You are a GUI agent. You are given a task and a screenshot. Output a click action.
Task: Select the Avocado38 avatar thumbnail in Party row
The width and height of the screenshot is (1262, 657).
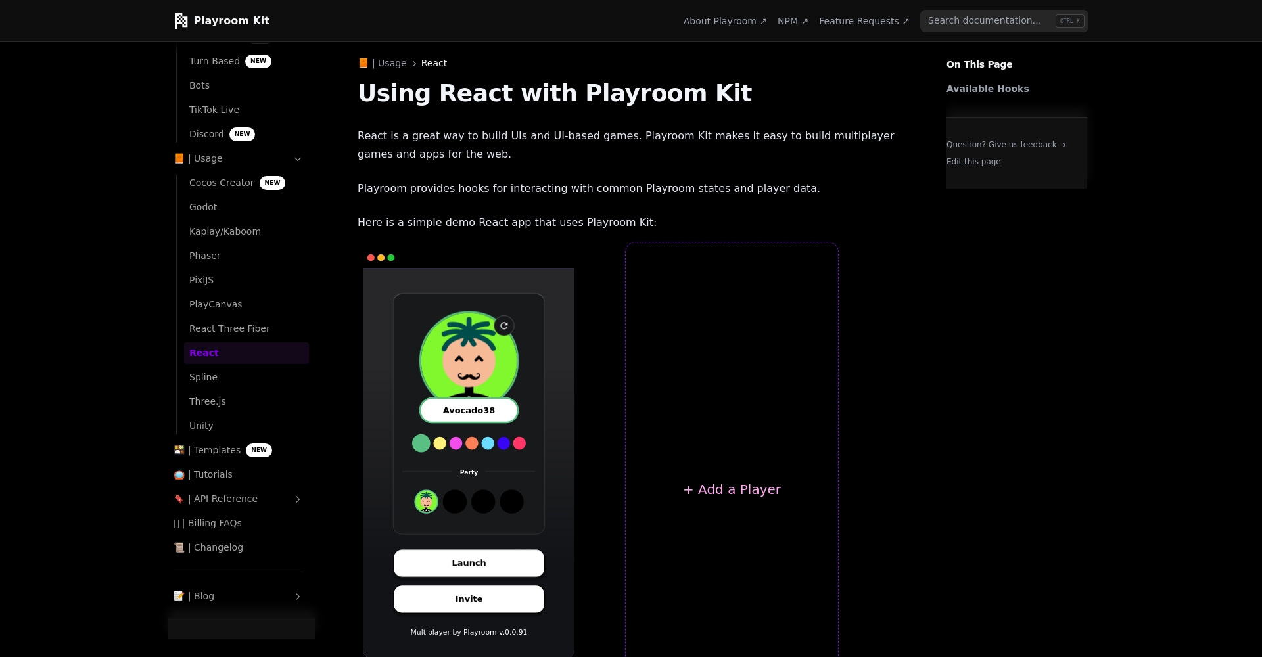425,501
